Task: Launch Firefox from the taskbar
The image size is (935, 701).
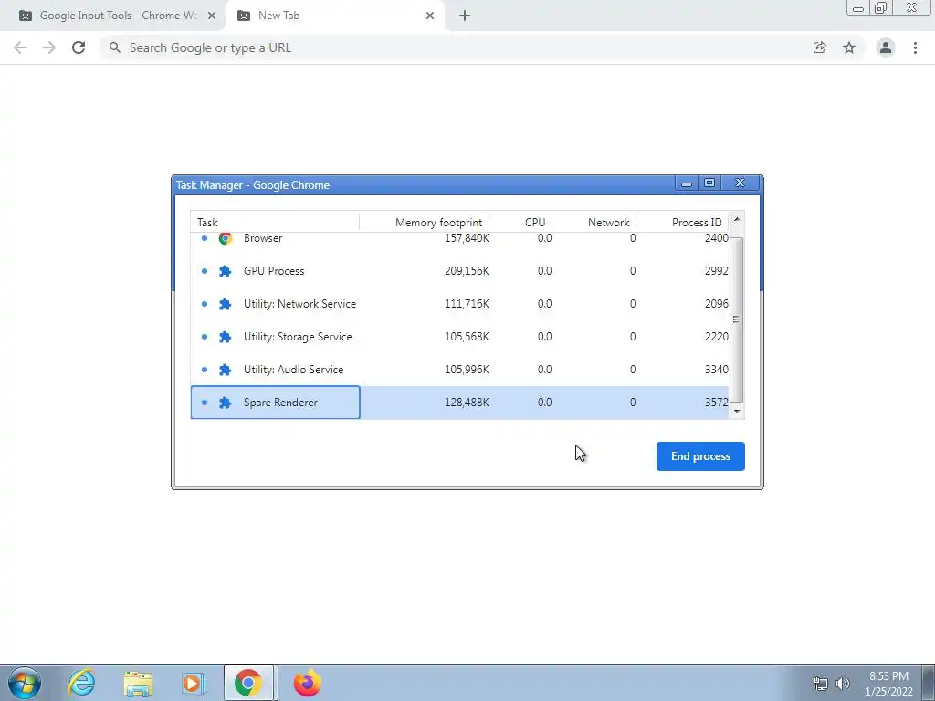Action: click(308, 683)
